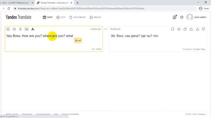The image size is (211, 118).
Task: Open the collections icon with the red dot
Action: pos(175,17)
